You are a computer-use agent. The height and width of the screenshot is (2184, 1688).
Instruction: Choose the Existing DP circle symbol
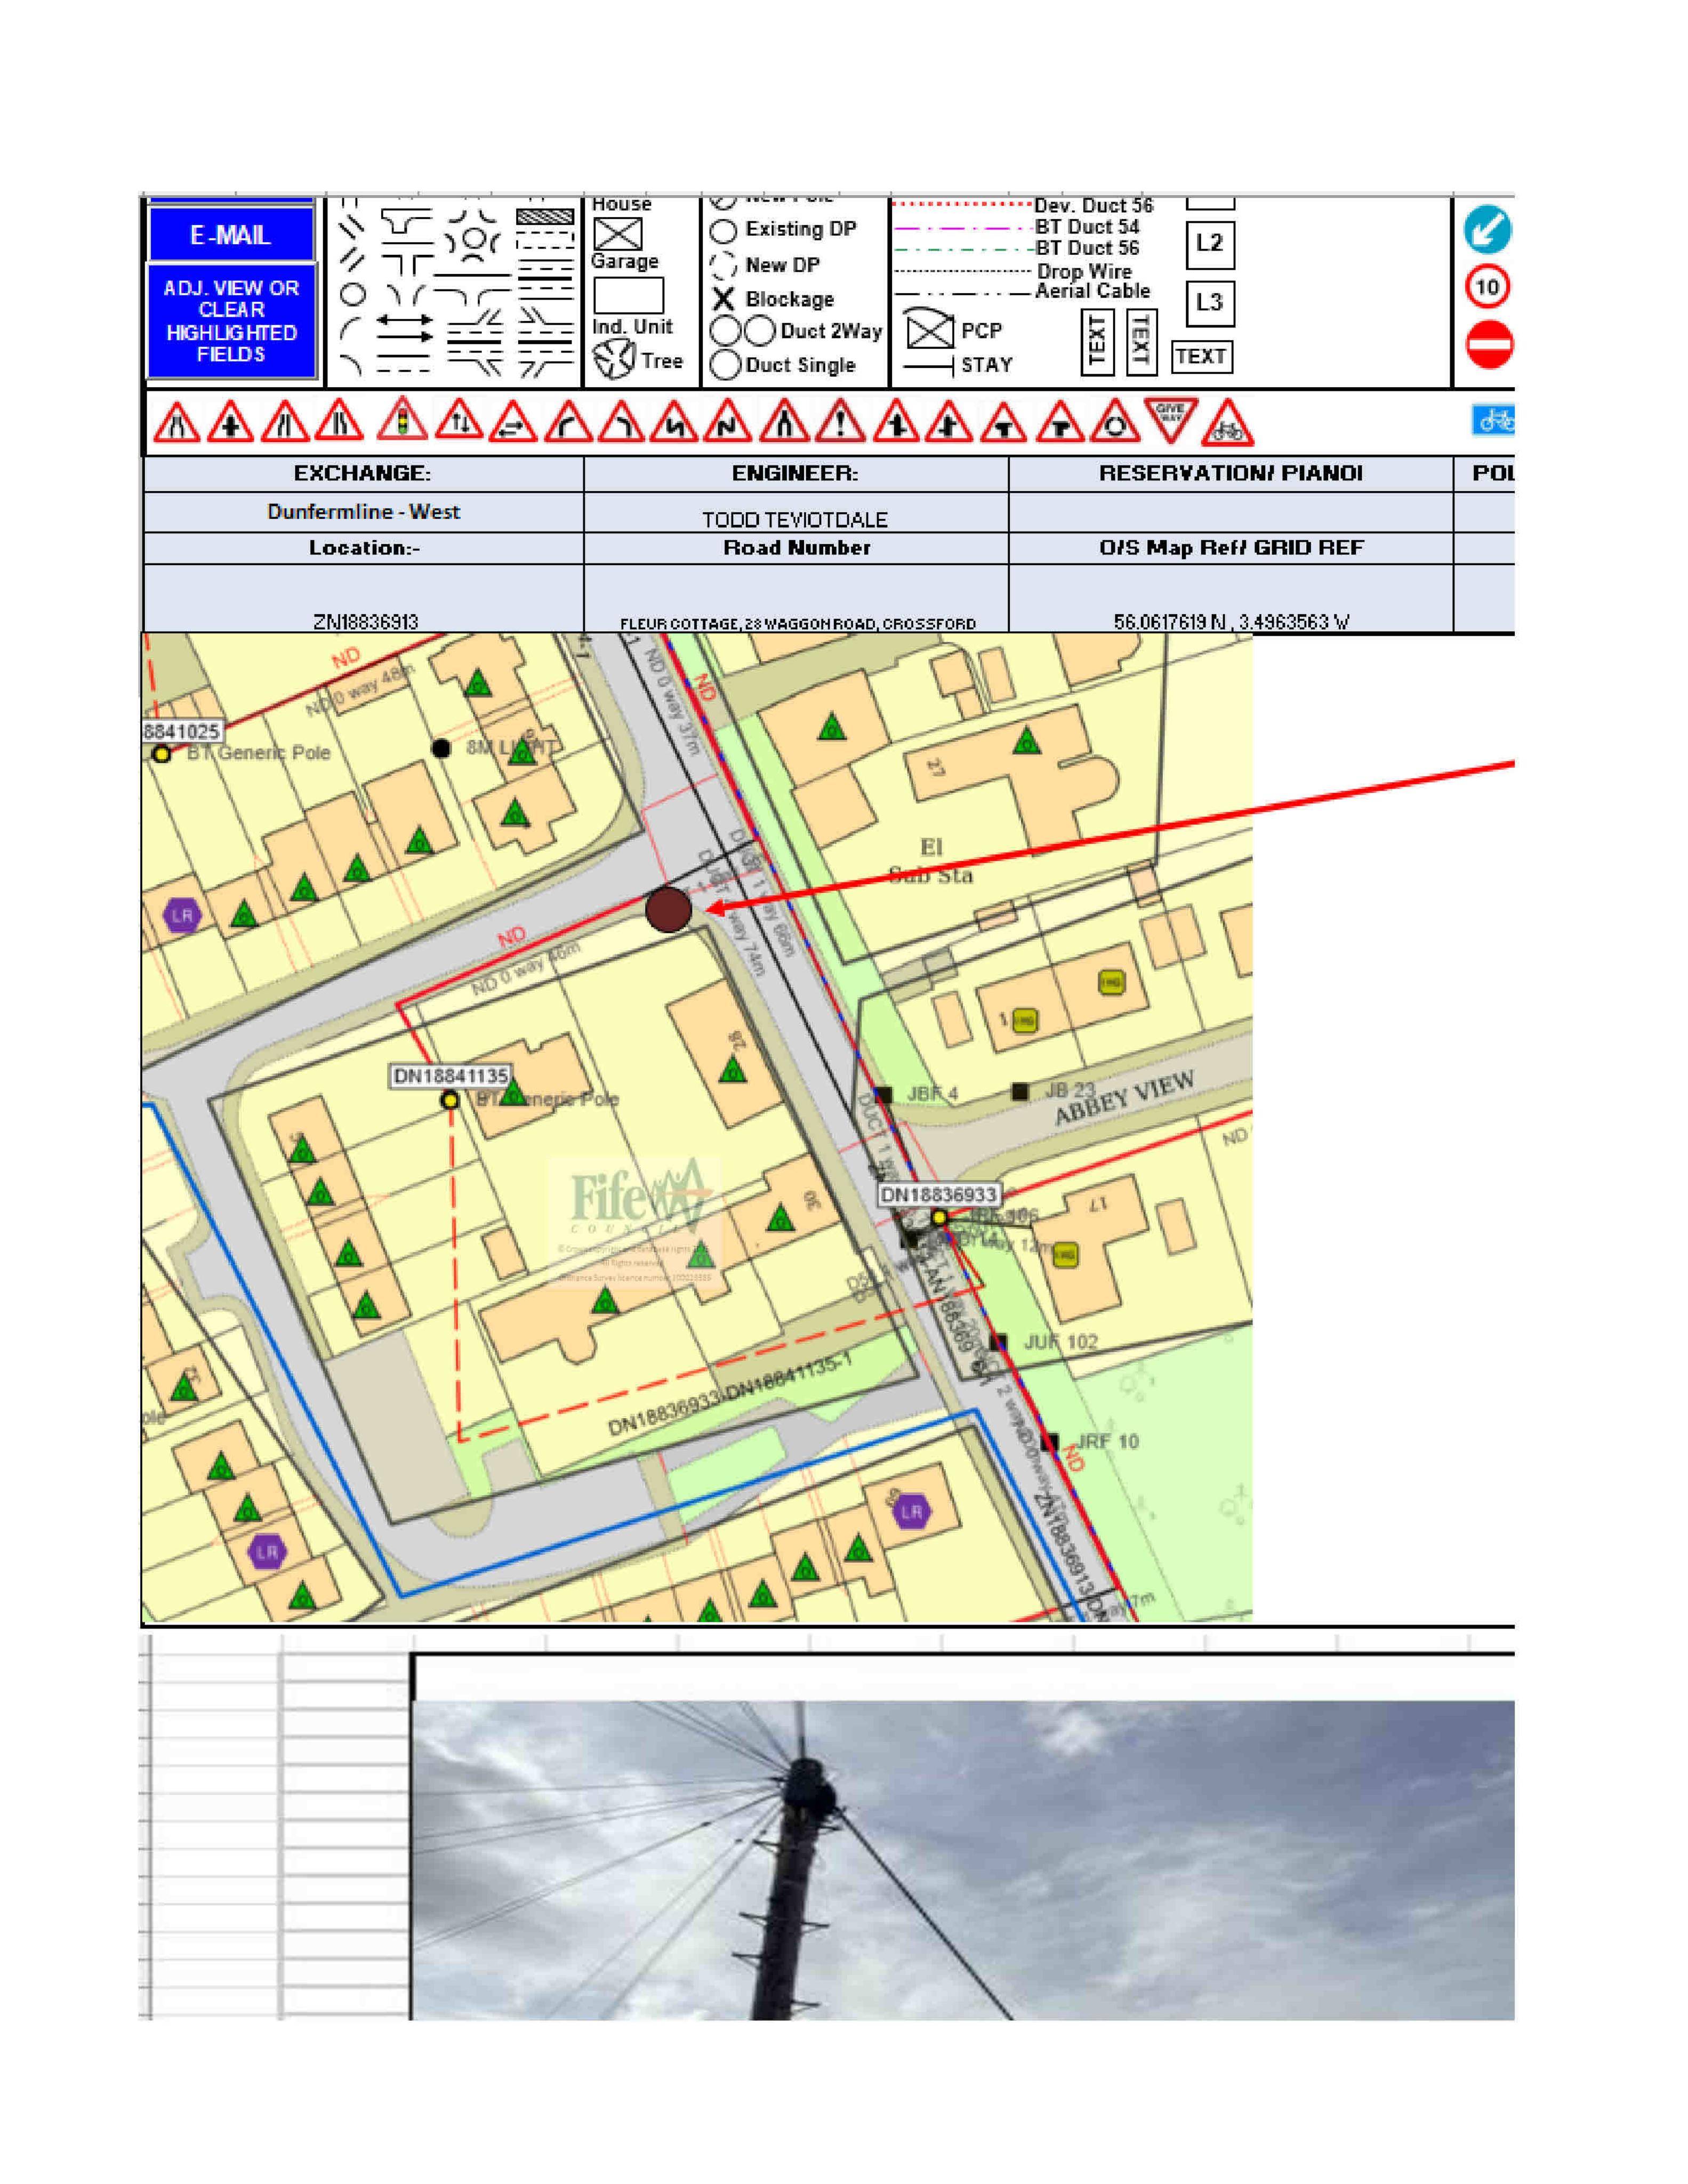[x=723, y=231]
